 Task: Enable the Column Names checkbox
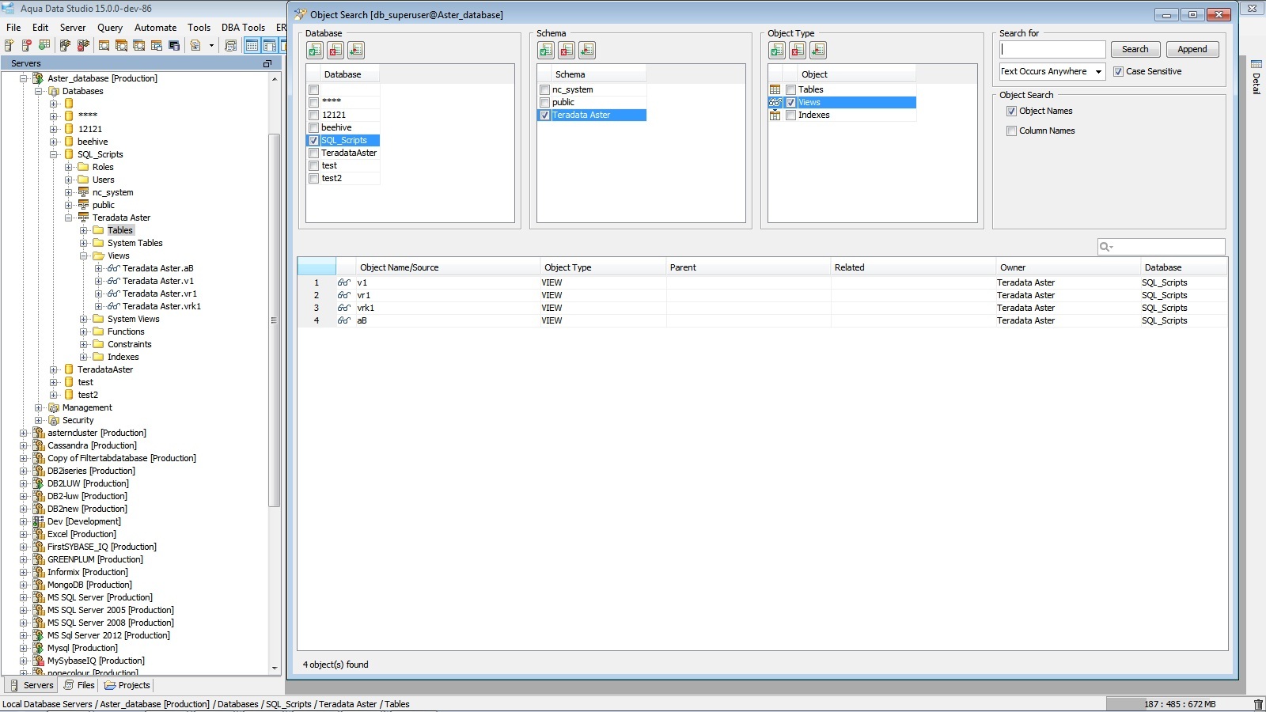click(x=1011, y=131)
